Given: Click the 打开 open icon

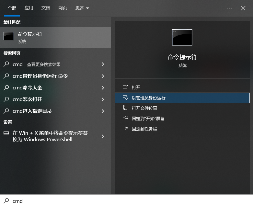Looking at the screenshot, I should point(125,87).
